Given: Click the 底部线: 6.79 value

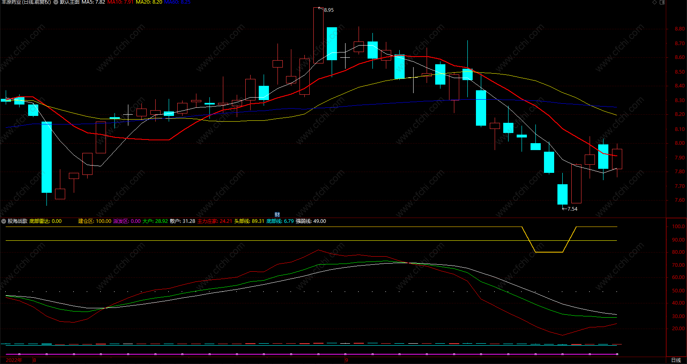Looking at the screenshot, I should coord(280,221).
